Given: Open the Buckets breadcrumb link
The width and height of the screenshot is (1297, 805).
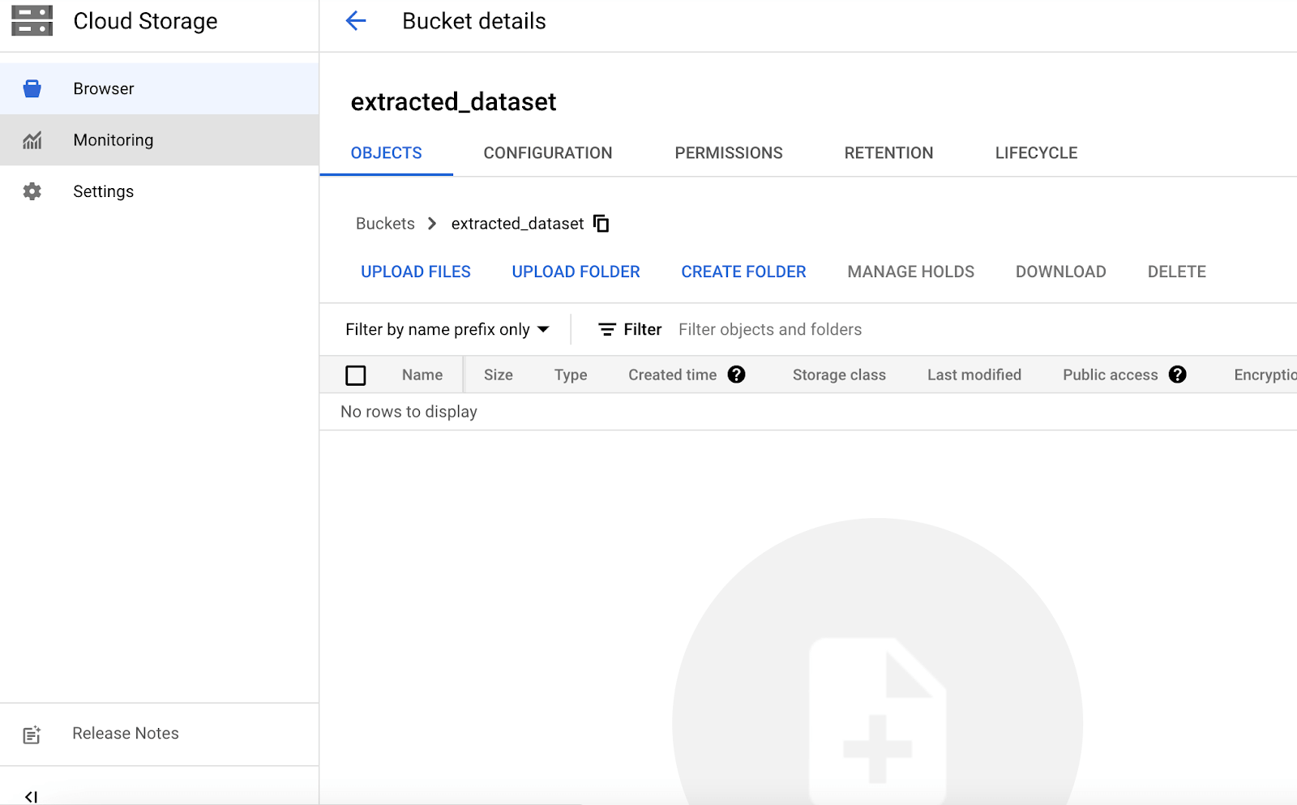Looking at the screenshot, I should tap(384, 223).
